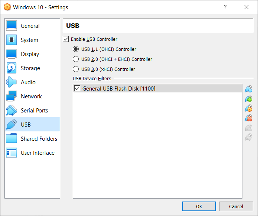Switch to General settings category
The width and height of the screenshot is (258, 216).
point(32,26)
